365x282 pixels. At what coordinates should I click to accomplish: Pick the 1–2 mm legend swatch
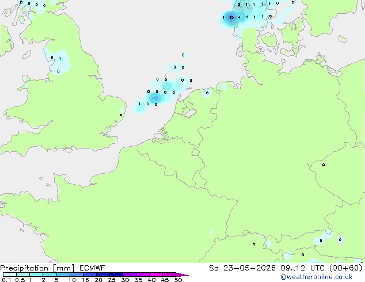point(36,275)
